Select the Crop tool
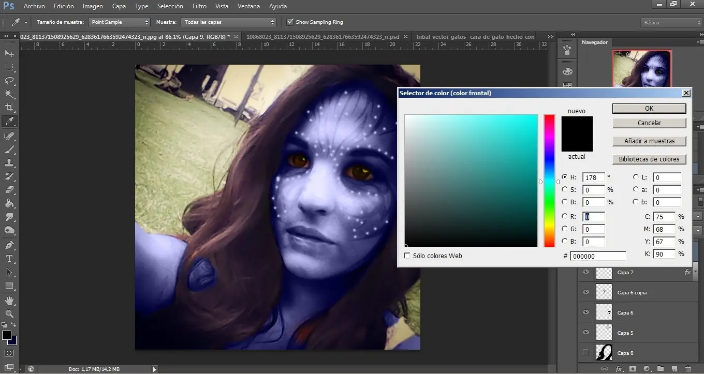 click(9, 108)
